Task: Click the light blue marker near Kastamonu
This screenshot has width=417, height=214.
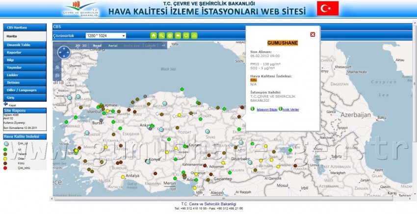Action: [165, 103]
